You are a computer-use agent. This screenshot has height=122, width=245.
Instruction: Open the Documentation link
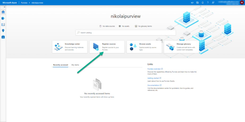153,85
